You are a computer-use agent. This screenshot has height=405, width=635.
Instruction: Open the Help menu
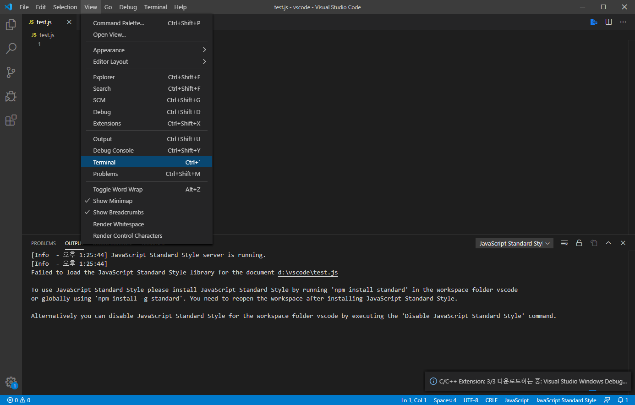pyautogui.click(x=181, y=7)
